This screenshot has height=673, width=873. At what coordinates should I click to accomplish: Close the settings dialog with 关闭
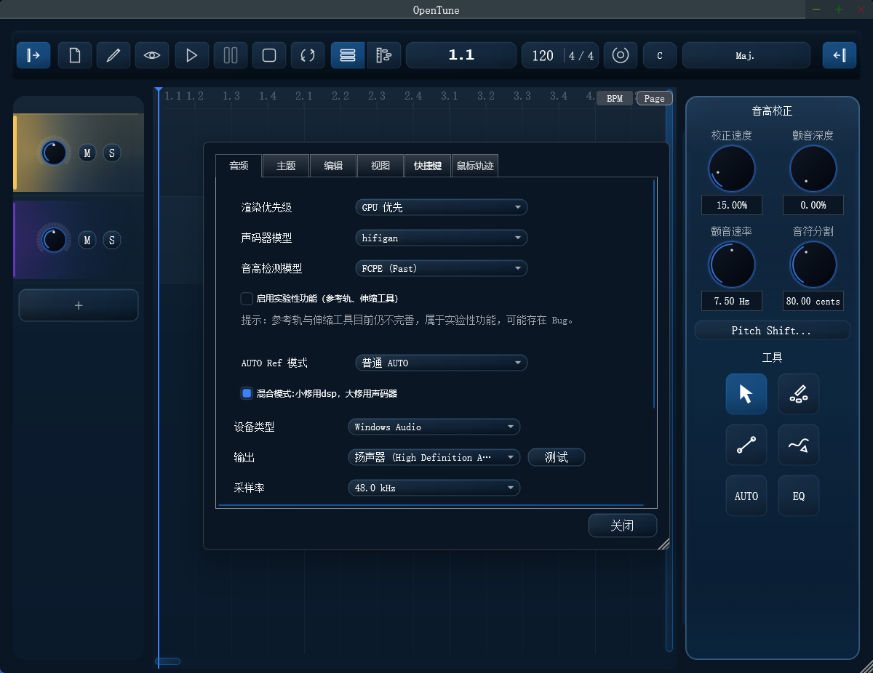[x=623, y=525]
